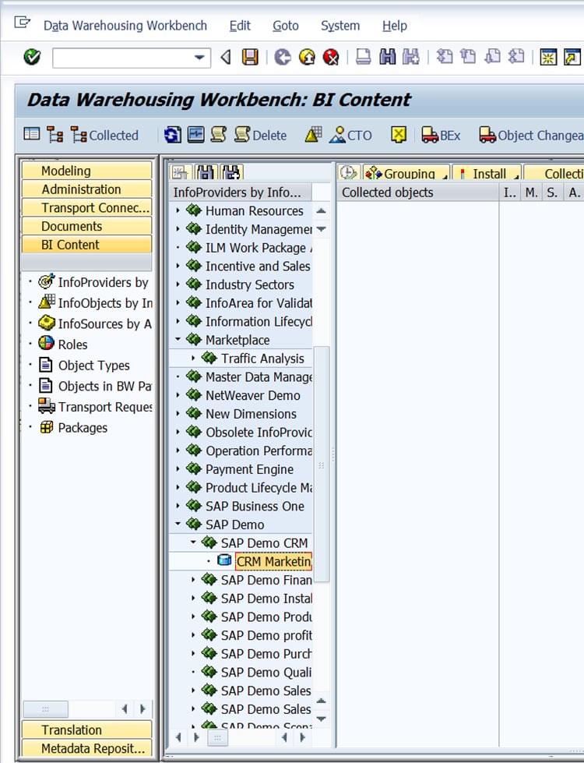Click the hierarchy tree display icon
The height and width of the screenshot is (763, 584).
pos(55,134)
